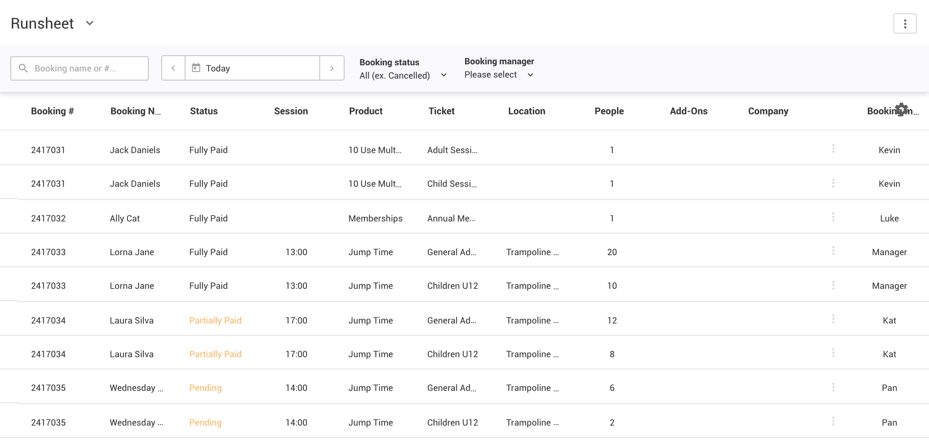Screen dimensions: 929x446
Task: Click Adult Sessi... ticket cell
Action: (x=452, y=150)
